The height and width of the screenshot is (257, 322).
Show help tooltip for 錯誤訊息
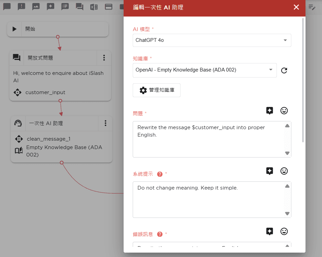[160, 234]
